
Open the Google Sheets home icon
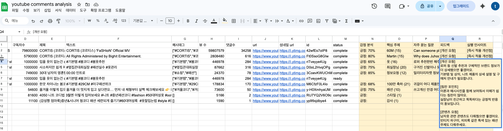[5, 7]
